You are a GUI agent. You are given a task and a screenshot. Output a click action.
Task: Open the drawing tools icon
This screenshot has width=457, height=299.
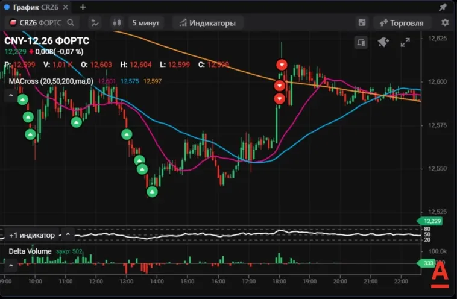95,23
